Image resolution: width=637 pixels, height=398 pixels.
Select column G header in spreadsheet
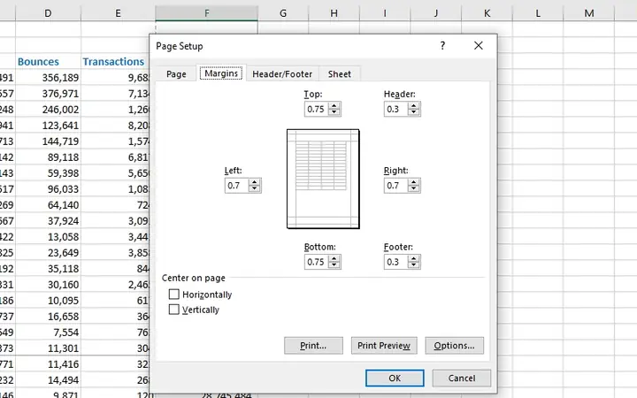coord(283,13)
